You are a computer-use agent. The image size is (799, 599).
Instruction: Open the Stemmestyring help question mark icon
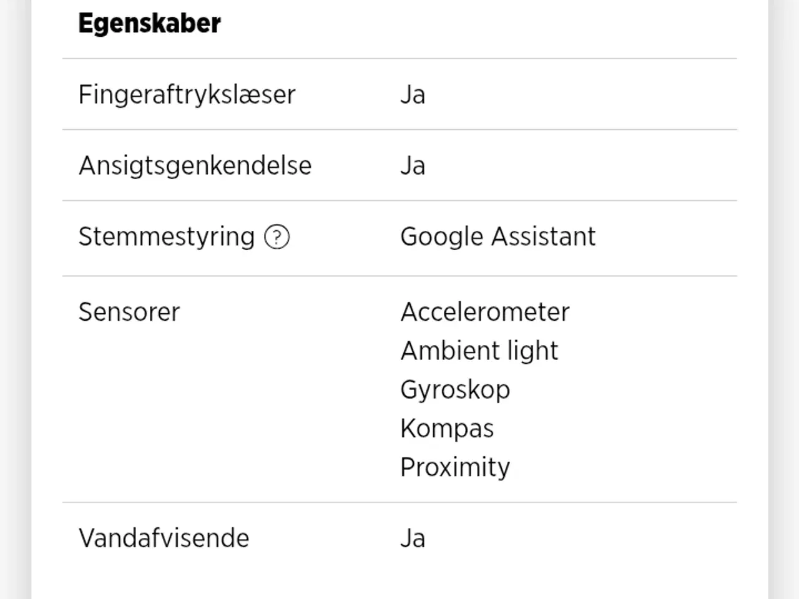coord(277,237)
